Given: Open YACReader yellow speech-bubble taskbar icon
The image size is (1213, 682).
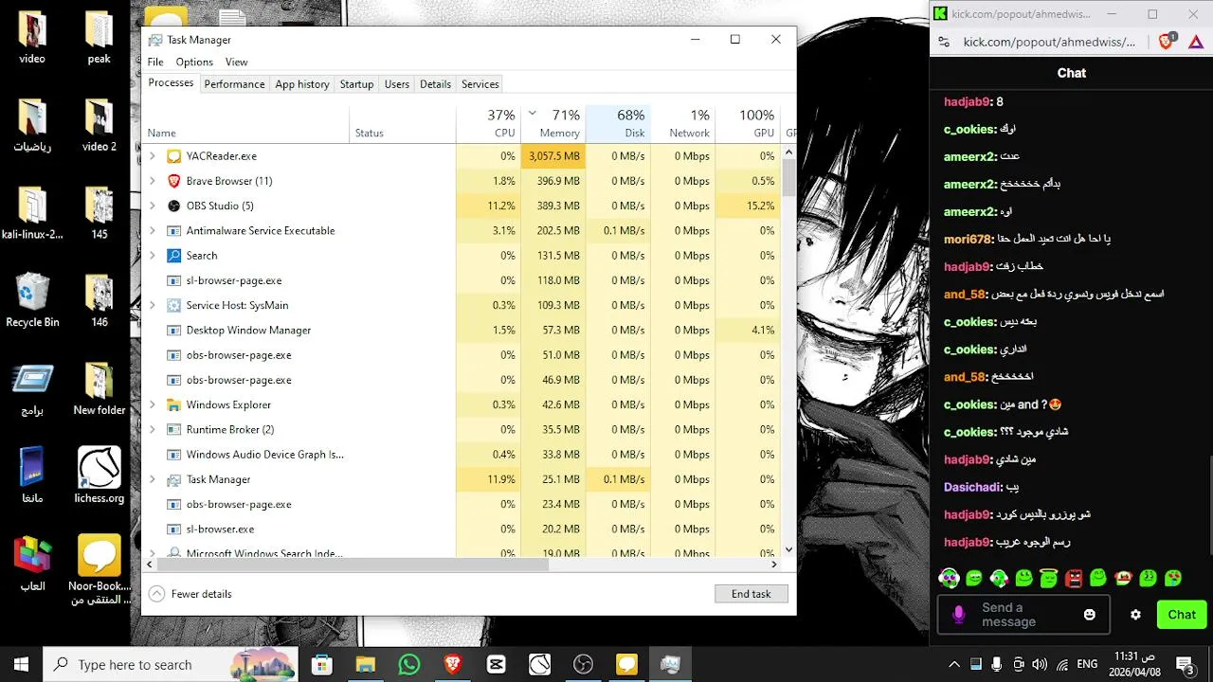Looking at the screenshot, I should tap(626, 664).
